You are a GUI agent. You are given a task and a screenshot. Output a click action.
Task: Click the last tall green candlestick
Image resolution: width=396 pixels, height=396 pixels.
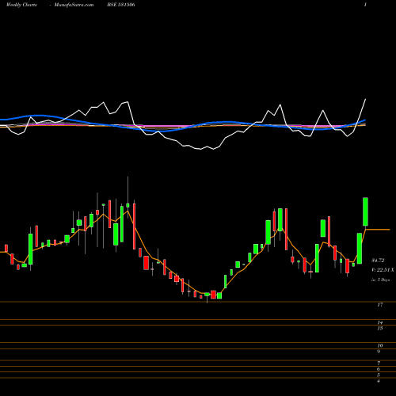(365, 211)
